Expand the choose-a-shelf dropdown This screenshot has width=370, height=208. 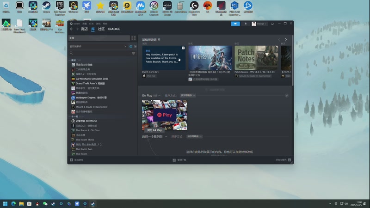pyautogui.click(x=158, y=136)
